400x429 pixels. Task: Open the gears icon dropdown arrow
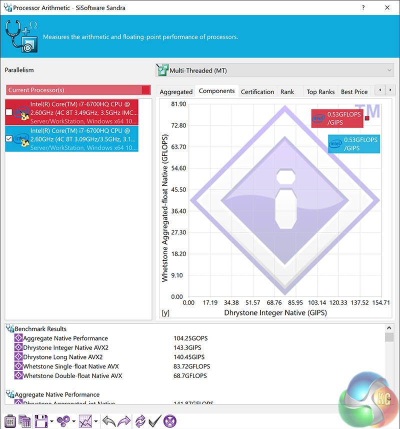73,421
